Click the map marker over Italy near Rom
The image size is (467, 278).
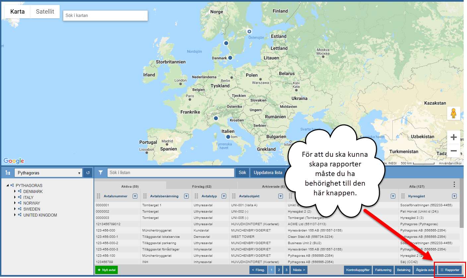[228, 137]
